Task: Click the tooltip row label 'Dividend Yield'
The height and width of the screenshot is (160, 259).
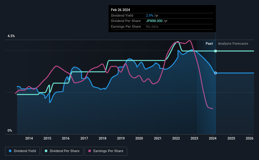Action: tap(122, 15)
